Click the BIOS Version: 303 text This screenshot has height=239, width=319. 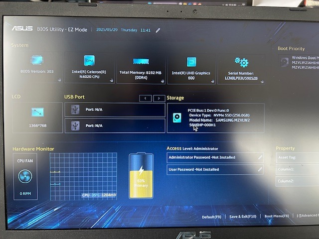pos(37,71)
